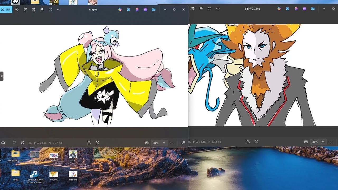Click the OneDrive cloud icon in タイトルなし.png window
This screenshot has width=338, height=190.
[313, 9]
